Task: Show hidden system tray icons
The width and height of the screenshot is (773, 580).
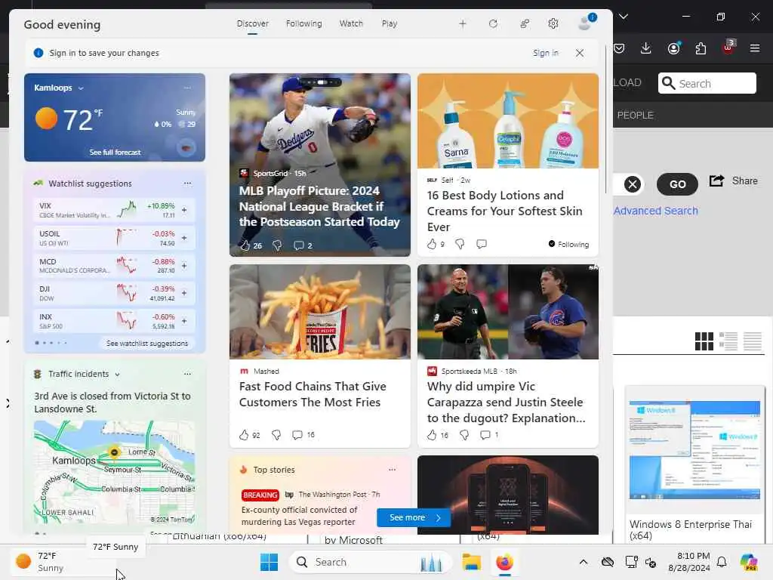Action: [x=584, y=562]
